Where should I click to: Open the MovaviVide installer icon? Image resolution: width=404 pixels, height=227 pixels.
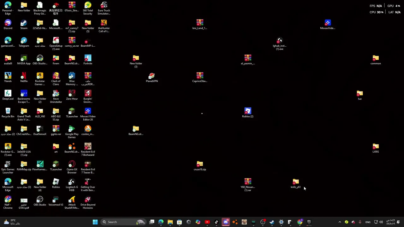click(327, 25)
